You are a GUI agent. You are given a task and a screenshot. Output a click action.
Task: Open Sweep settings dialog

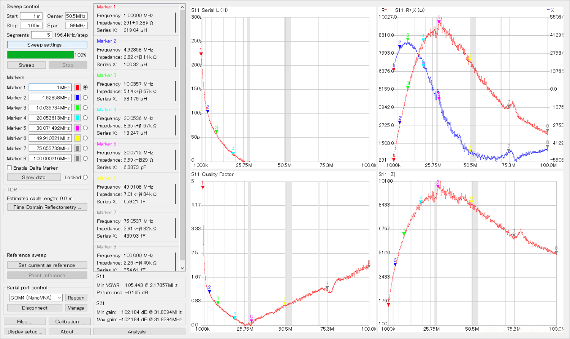pyautogui.click(x=47, y=45)
